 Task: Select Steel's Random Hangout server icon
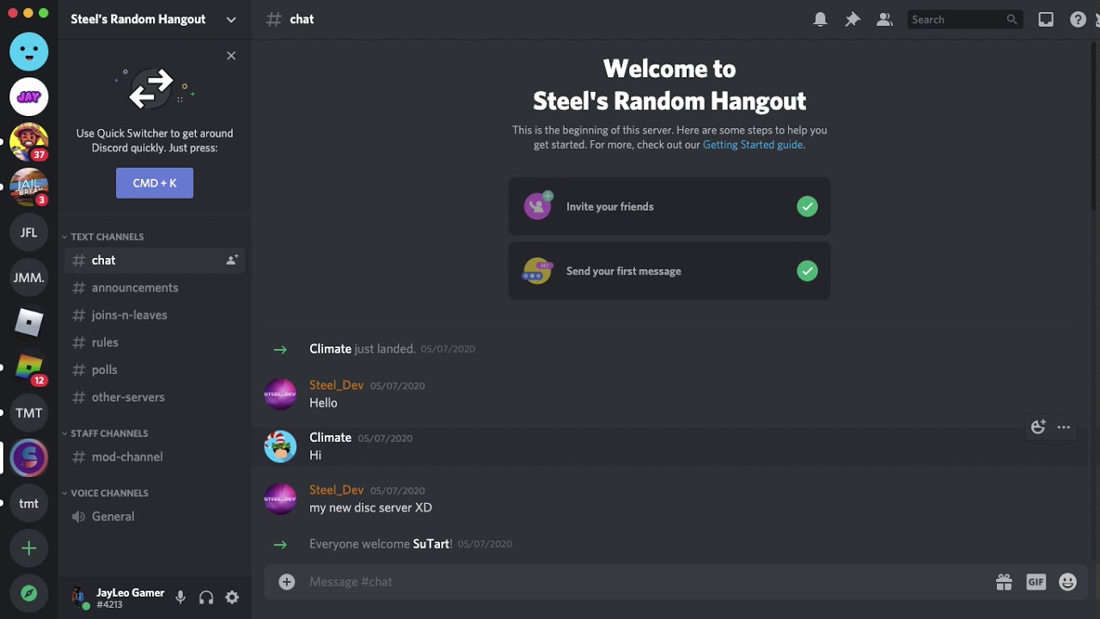click(29, 458)
